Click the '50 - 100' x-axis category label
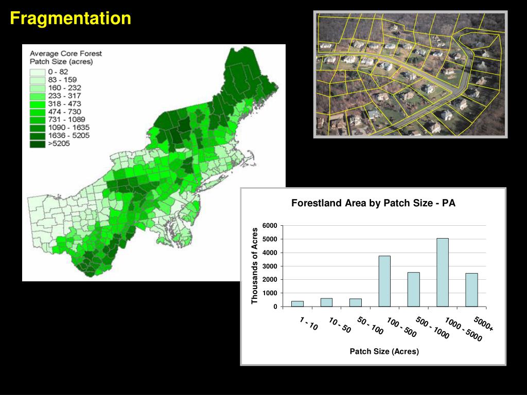Image resolution: width=527 pixels, height=395 pixels. [x=370, y=326]
